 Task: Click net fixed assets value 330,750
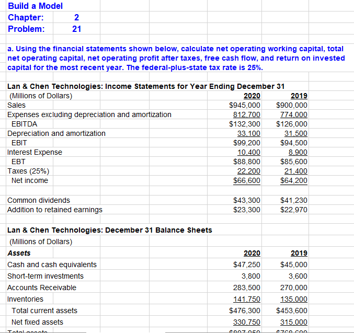[246, 322]
